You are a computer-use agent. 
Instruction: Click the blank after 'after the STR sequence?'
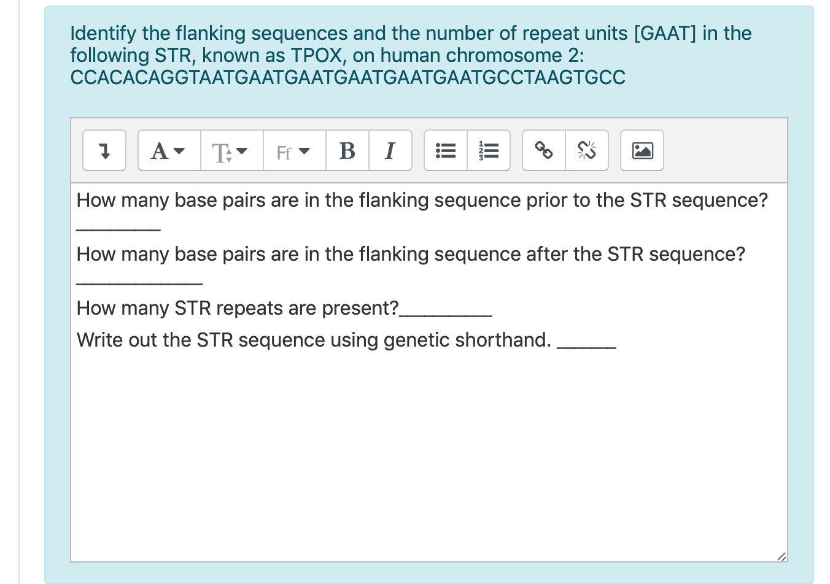(x=139, y=282)
